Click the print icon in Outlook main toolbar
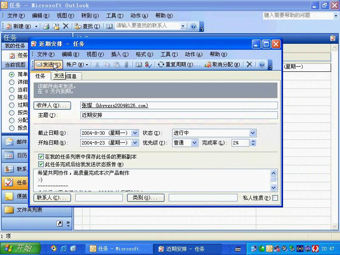340x255 pixels. [x=46, y=26]
